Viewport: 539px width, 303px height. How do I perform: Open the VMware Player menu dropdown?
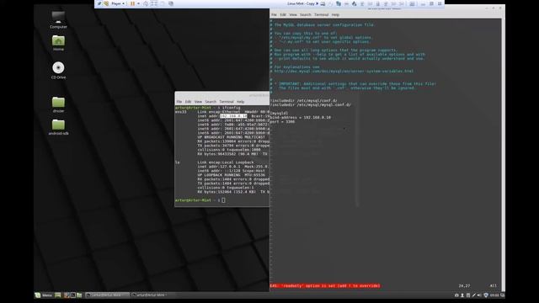tap(118, 3)
